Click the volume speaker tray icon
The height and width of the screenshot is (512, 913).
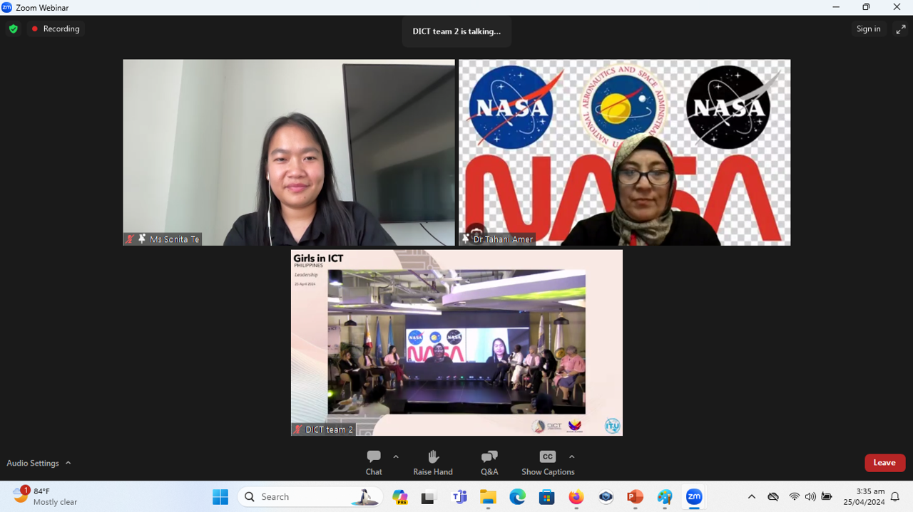pos(810,497)
